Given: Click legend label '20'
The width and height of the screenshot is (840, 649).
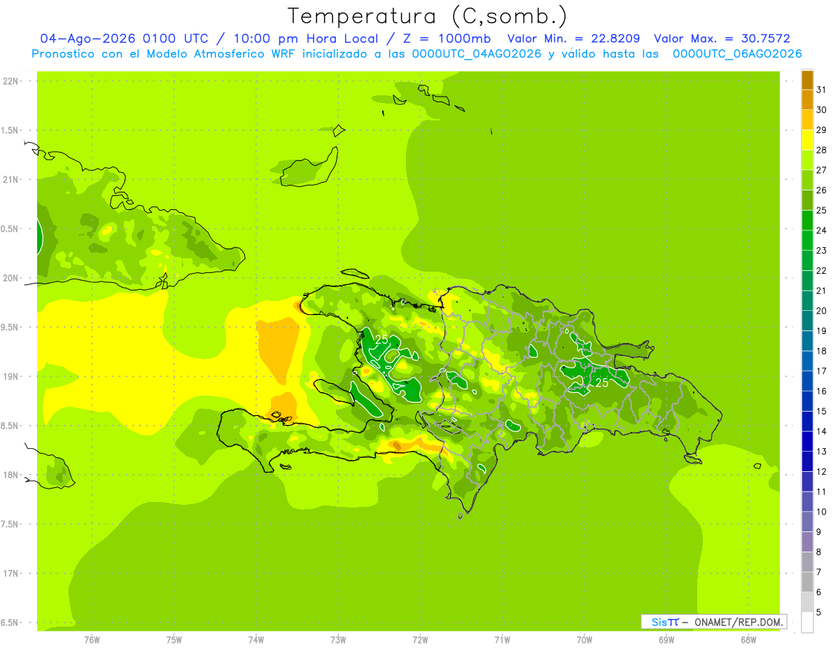Looking at the screenshot, I should (821, 311).
